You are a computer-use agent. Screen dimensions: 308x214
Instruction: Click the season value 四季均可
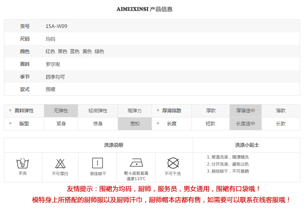(x=55, y=77)
